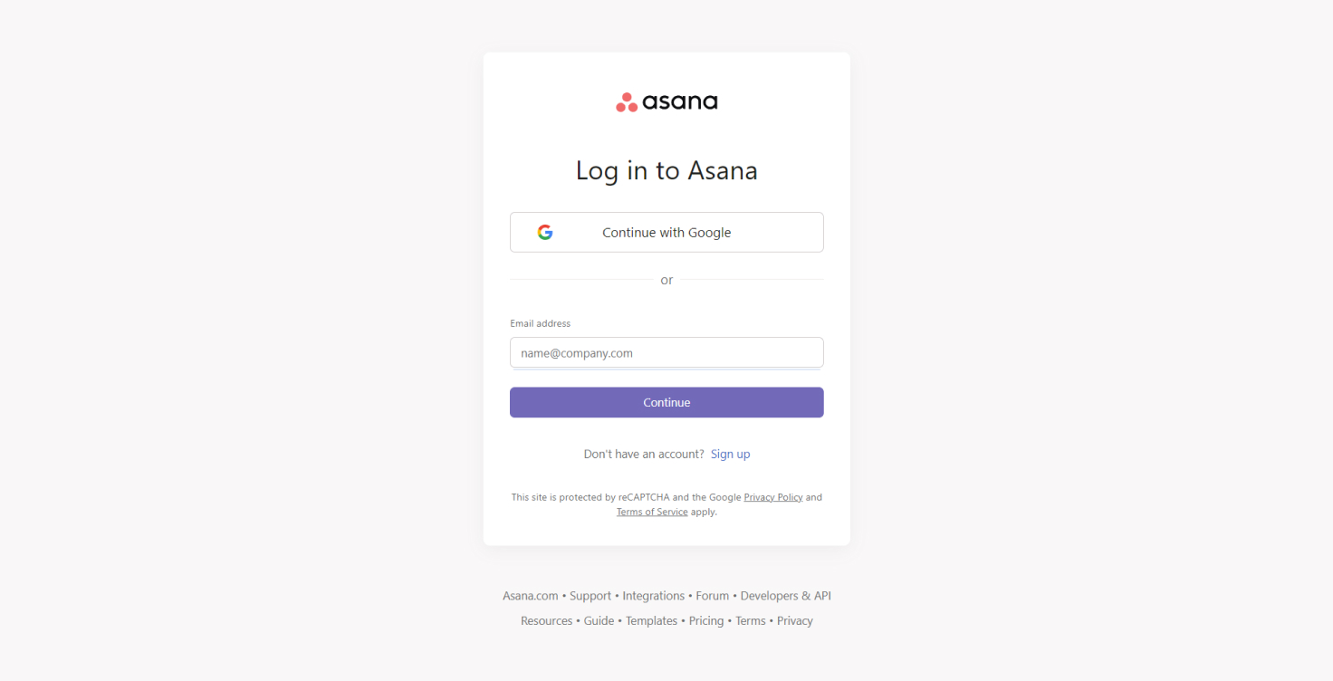Open the Resources footer link

pyautogui.click(x=546, y=621)
